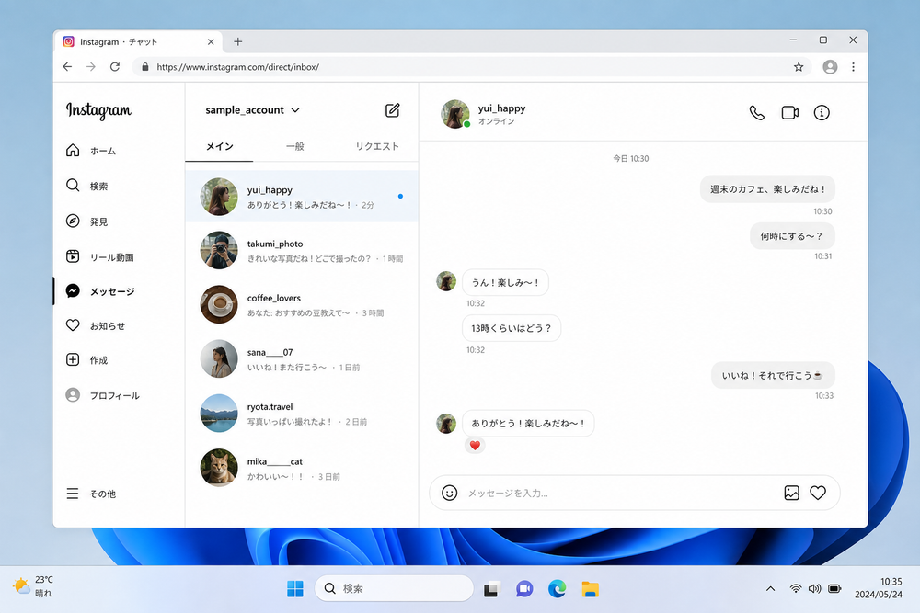The image size is (920, 613).
Task: Start a video call with yui_happy
Action: tap(789, 112)
